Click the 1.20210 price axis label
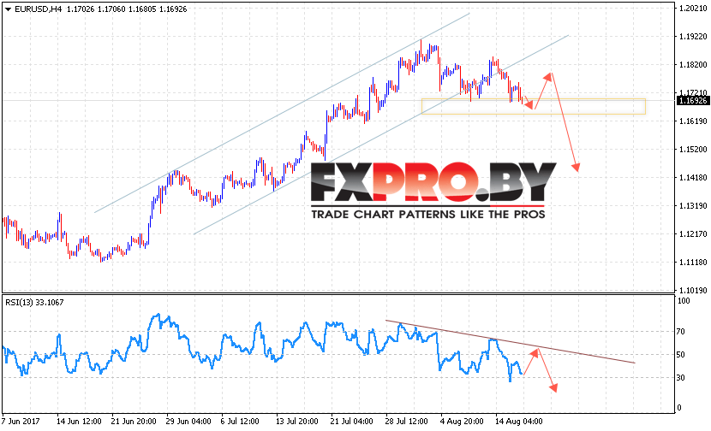 693,9
